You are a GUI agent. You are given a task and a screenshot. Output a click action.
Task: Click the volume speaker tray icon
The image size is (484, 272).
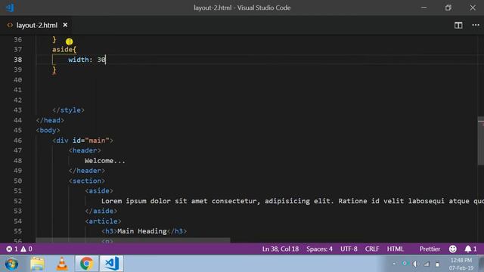(415, 264)
